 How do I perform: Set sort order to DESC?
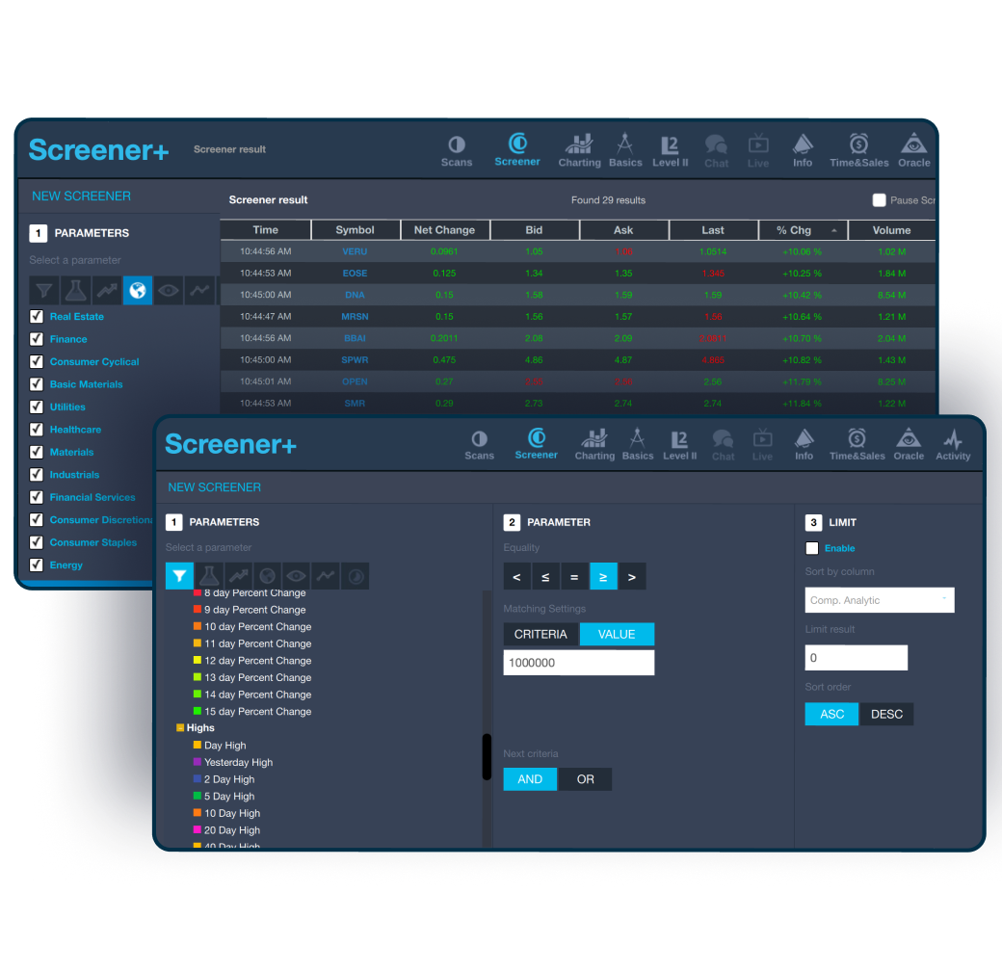pyautogui.click(x=886, y=714)
